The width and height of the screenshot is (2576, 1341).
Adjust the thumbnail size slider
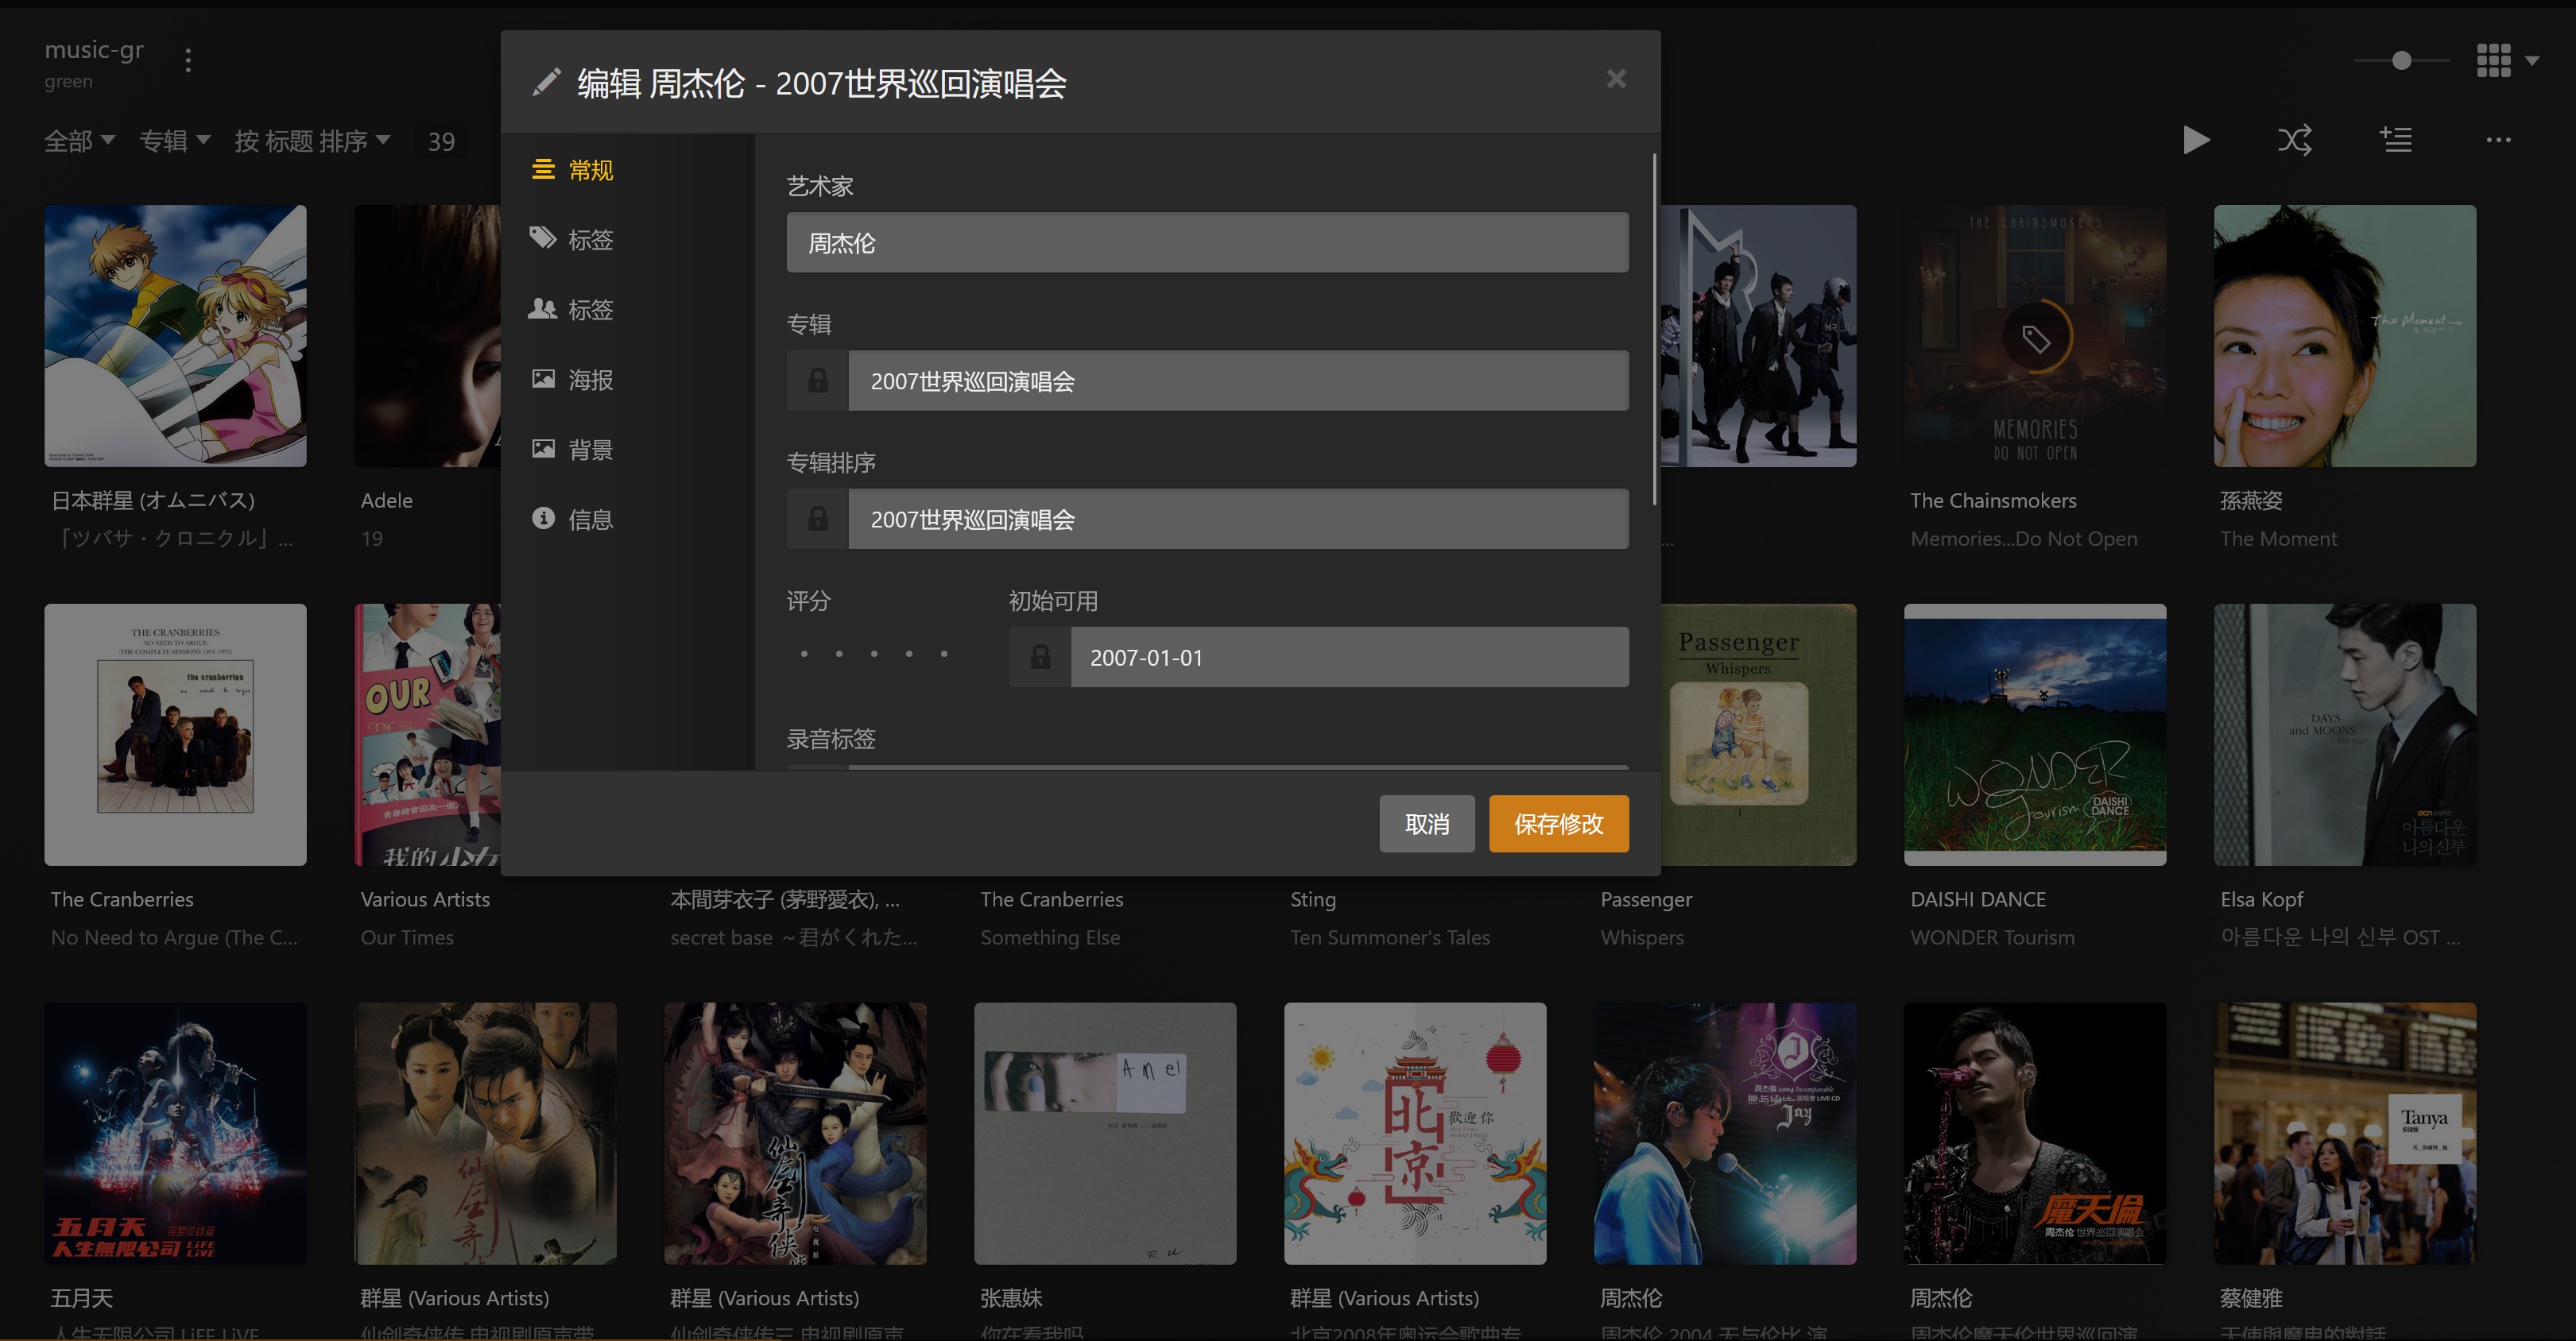click(x=2401, y=60)
